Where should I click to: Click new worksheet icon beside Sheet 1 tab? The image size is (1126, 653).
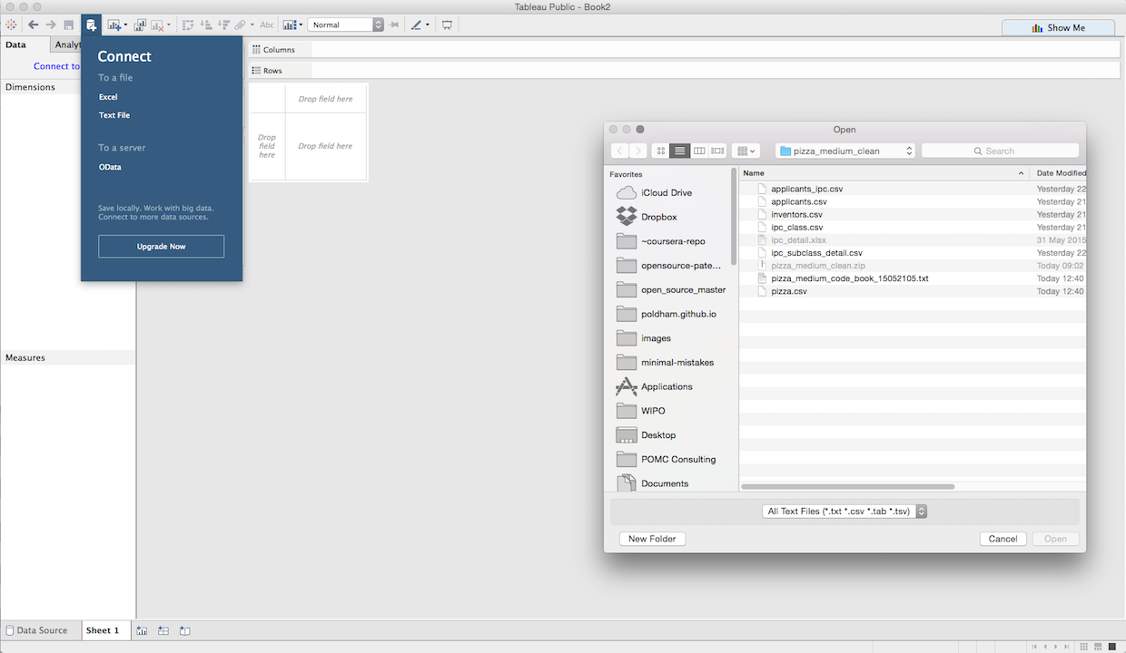pyautogui.click(x=142, y=630)
